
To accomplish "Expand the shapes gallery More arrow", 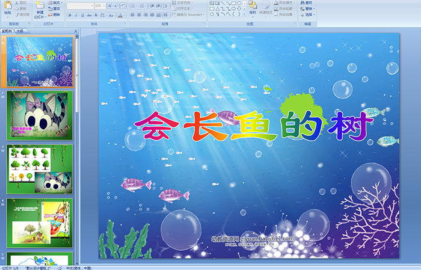I will click(x=244, y=14).
